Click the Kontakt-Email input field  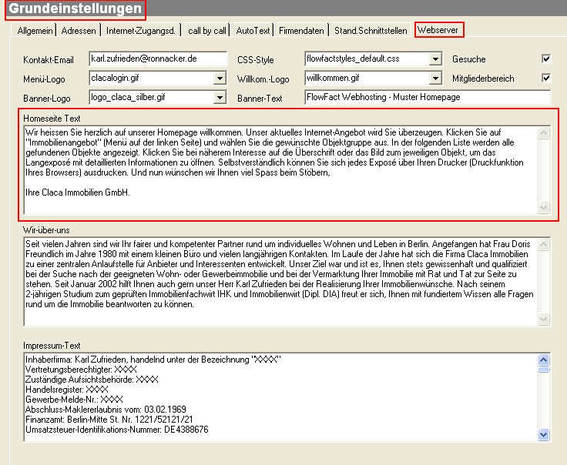(158, 59)
